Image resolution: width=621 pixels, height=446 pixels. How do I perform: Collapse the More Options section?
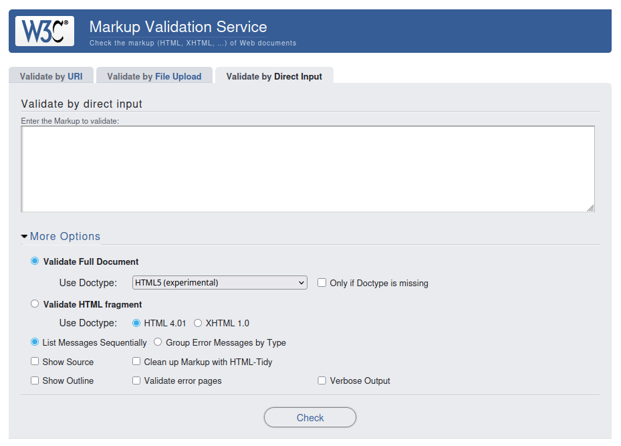pos(65,236)
